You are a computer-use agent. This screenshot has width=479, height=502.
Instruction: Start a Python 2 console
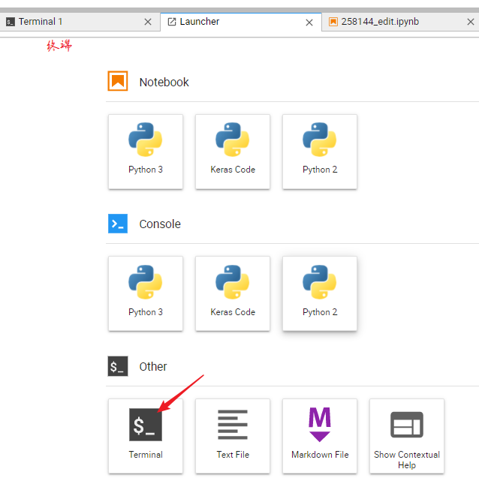[x=320, y=293]
